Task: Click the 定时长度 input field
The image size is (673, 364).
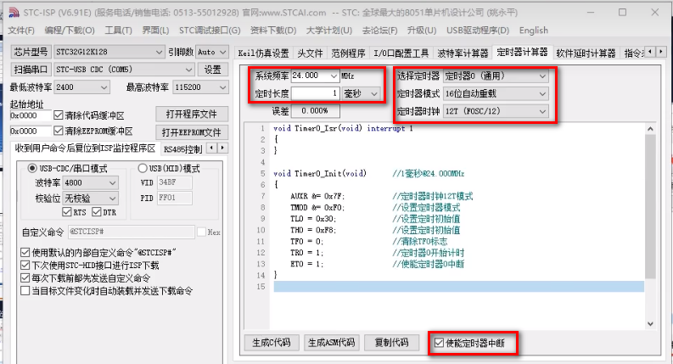Action: pos(316,93)
